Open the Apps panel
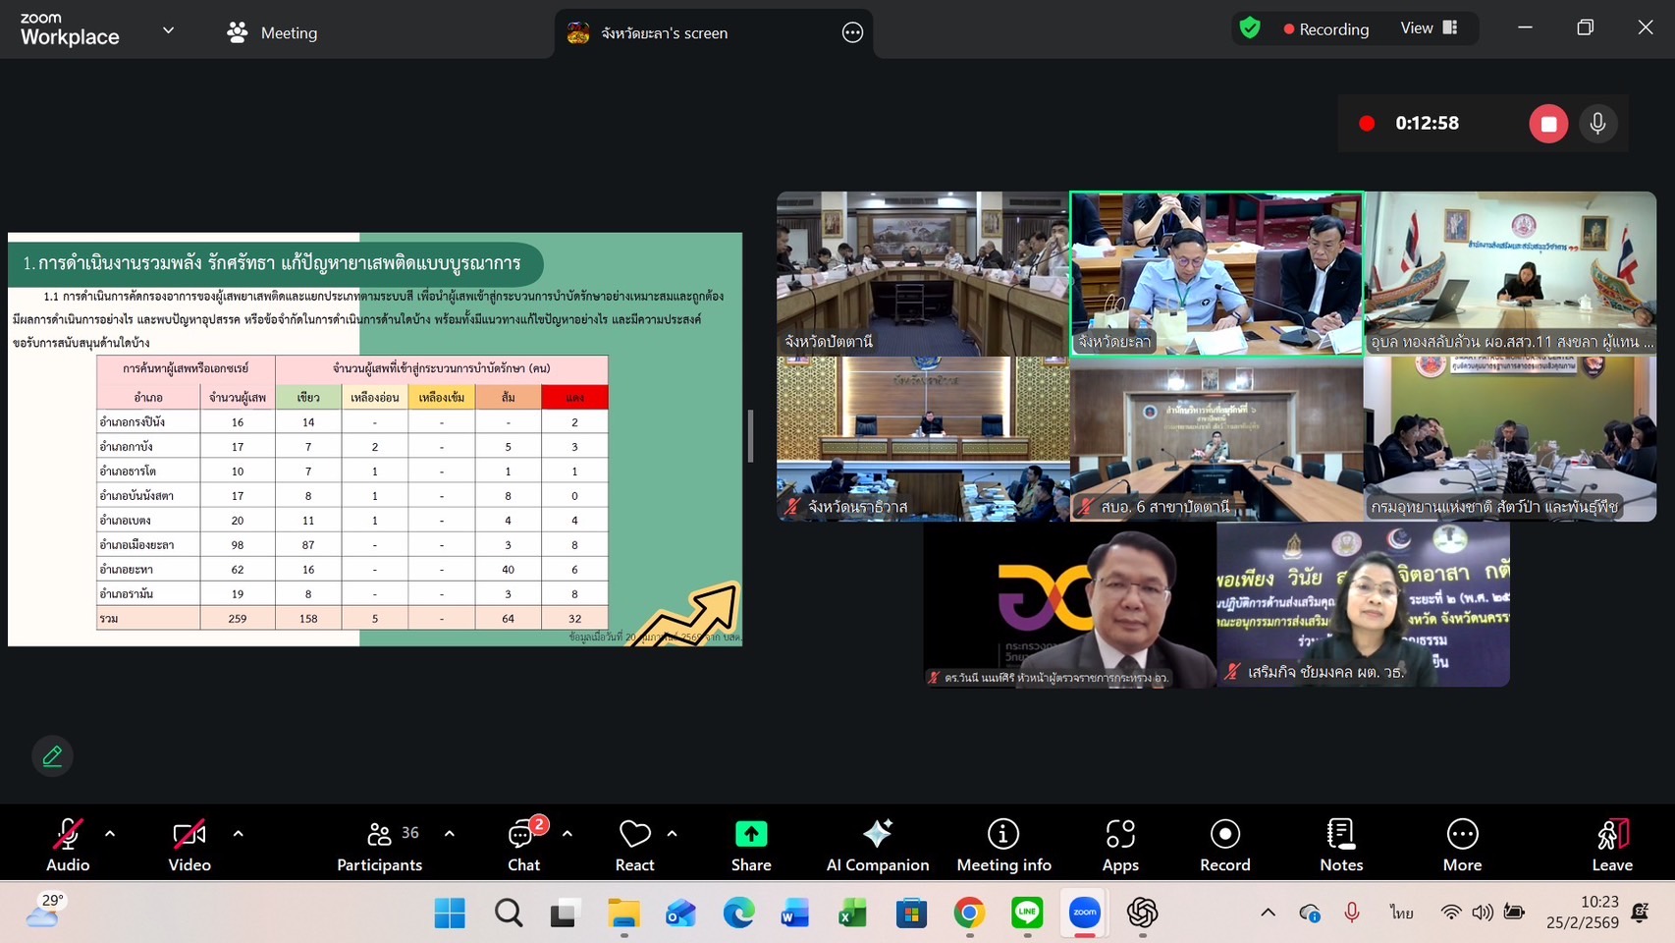 [x=1119, y=845]
